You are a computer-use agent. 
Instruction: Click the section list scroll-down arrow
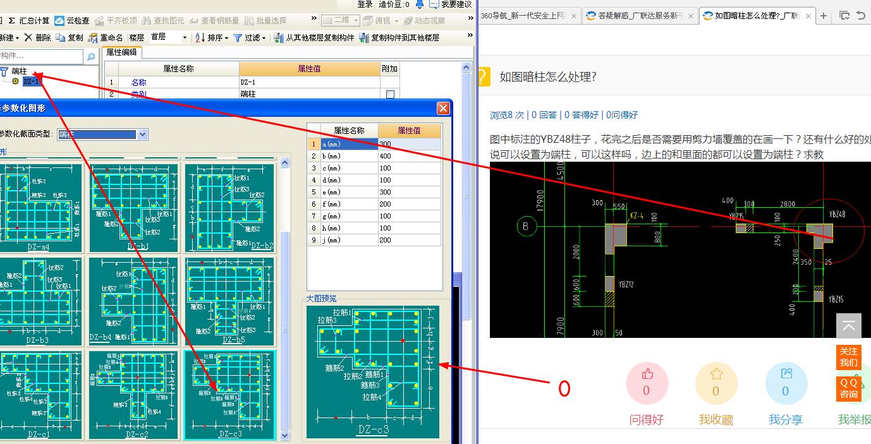(284, 435)
